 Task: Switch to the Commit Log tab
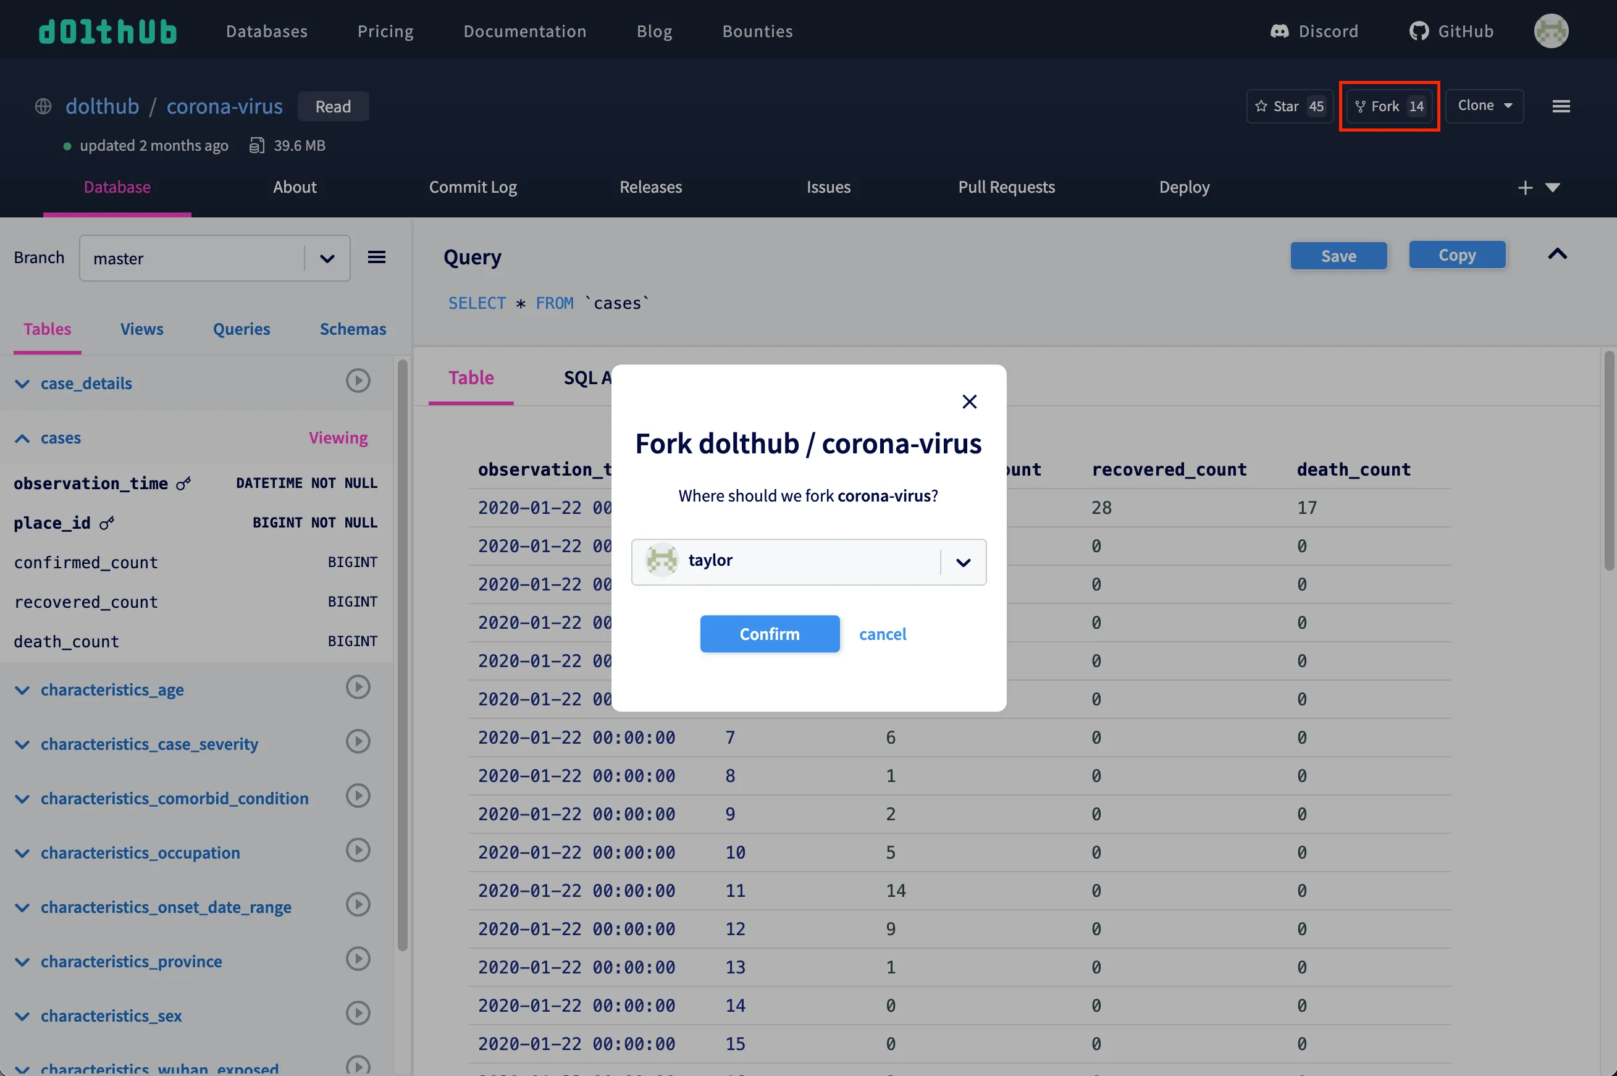point(472,187)
